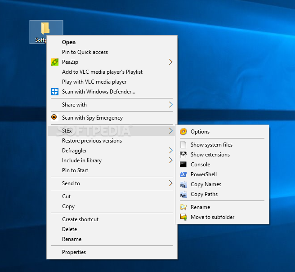Click the Show system files label
The height and width of the screenshot is (272, 295).
(x=211, y=145)
